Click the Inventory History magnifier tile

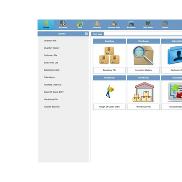point(144,56)
